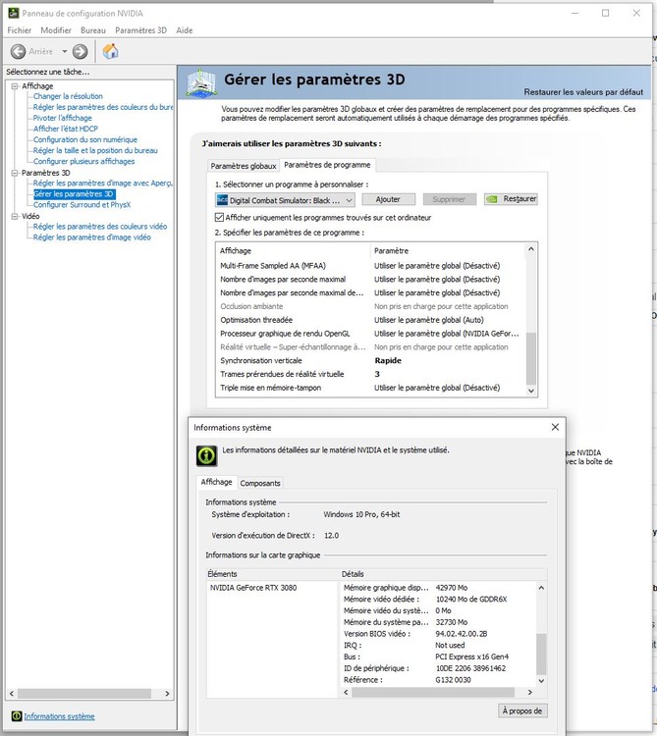Click the Synchronisation verticale Rapide value
This screenshot has height=736, width=657.
(x=388, y=360)
